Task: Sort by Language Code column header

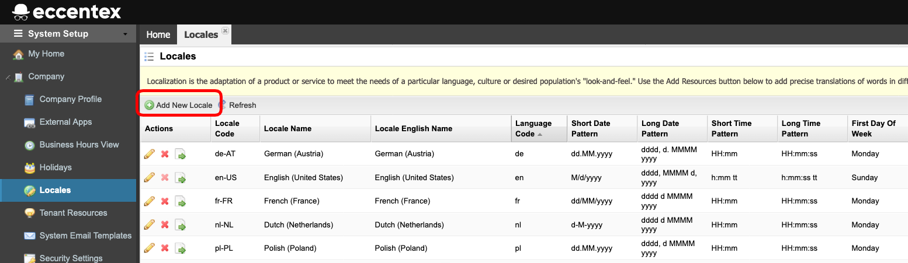Action: [539, 128]
